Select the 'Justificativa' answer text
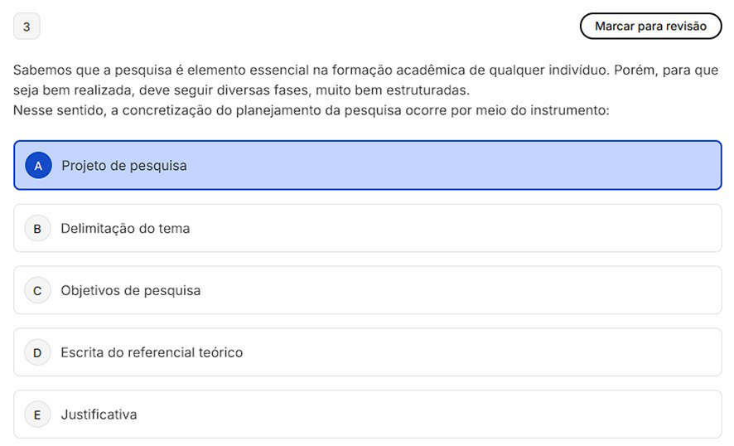 [99, 414]
